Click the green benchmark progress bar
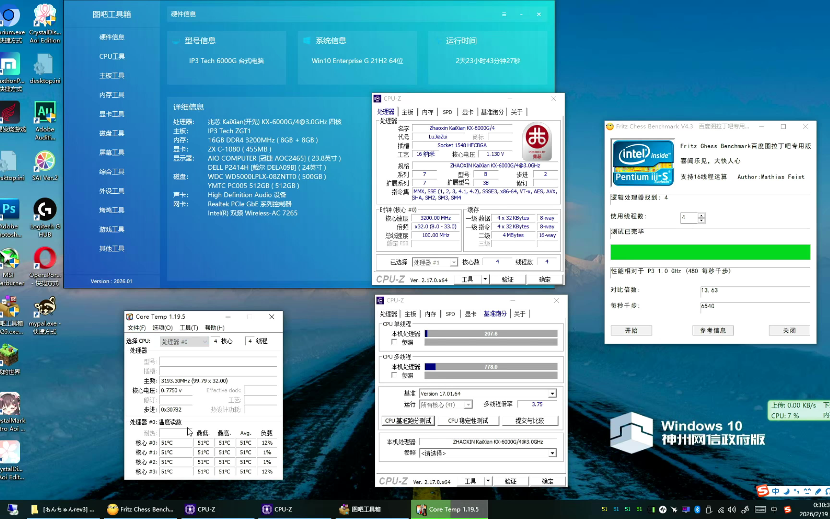830x519 pixels. [710, 252]
